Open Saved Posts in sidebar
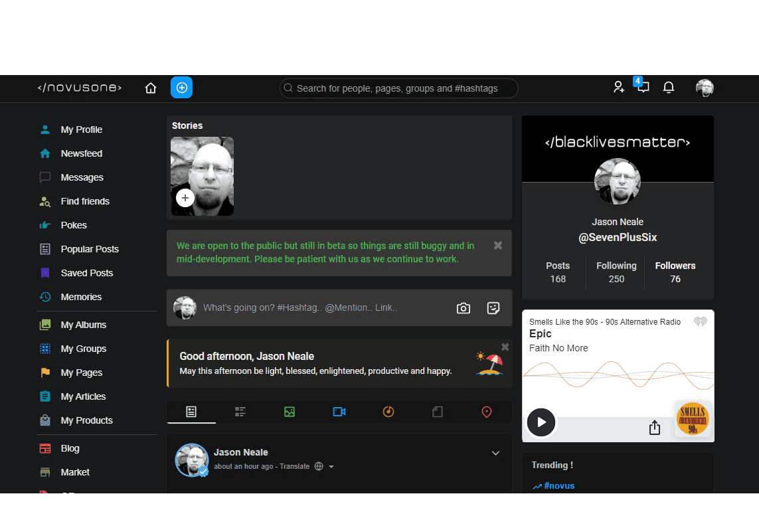This screenshot has width=759, height=506. [x=86, y=273]
